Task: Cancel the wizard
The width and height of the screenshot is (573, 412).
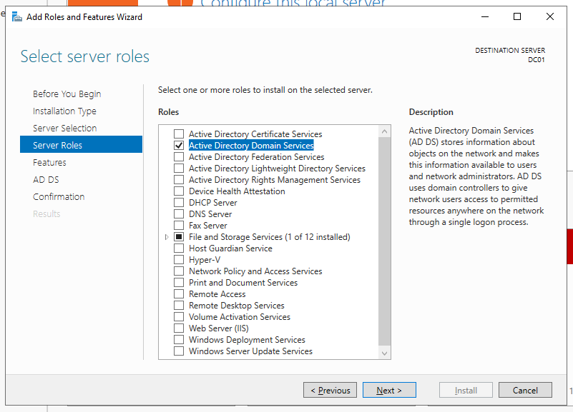Action: (x=525, y=390)
